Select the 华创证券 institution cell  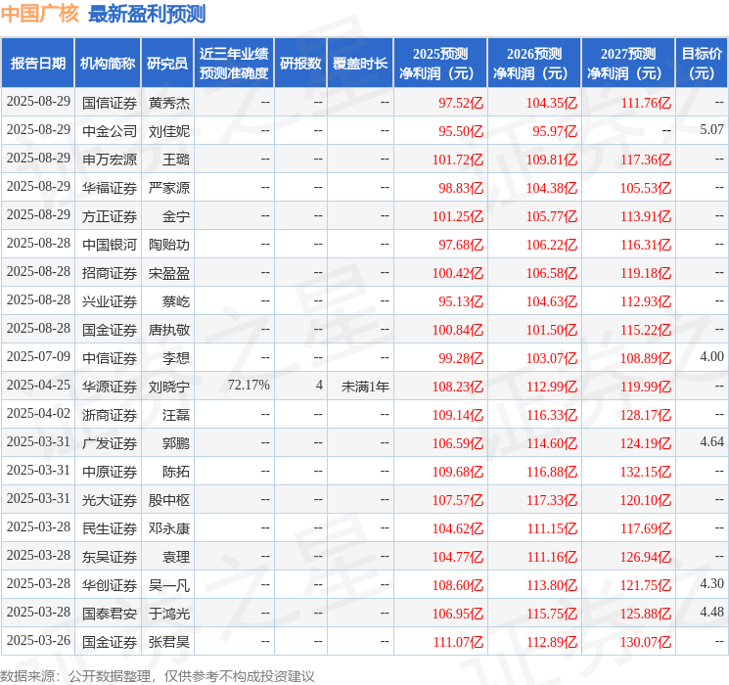coord(110,584)
